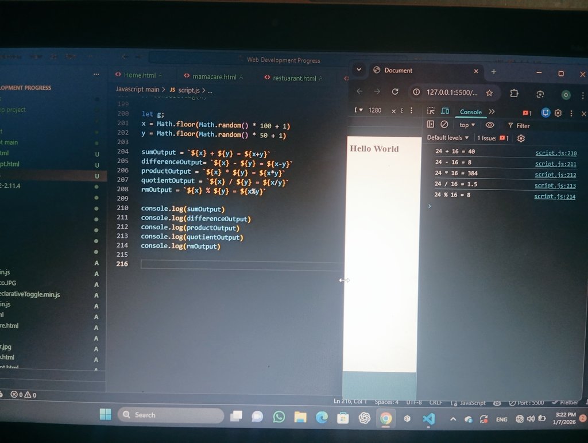Click the console prompt chevron to type
Screen dimensions: 588x443
(x=430, y=206)
